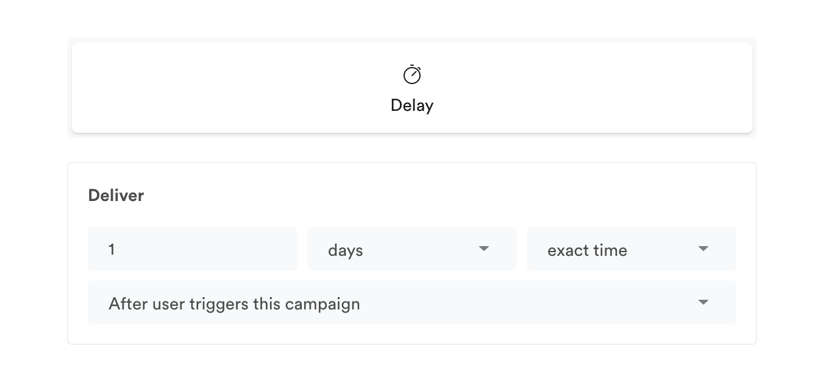The height and width of the screenshot is (385, 829).
Task: Click the caret arrow of the trigger dropdown
Action: click(703, 302)
